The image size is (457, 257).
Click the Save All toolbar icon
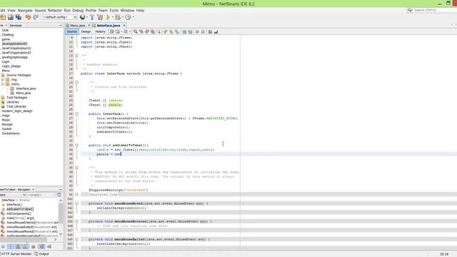19,17
